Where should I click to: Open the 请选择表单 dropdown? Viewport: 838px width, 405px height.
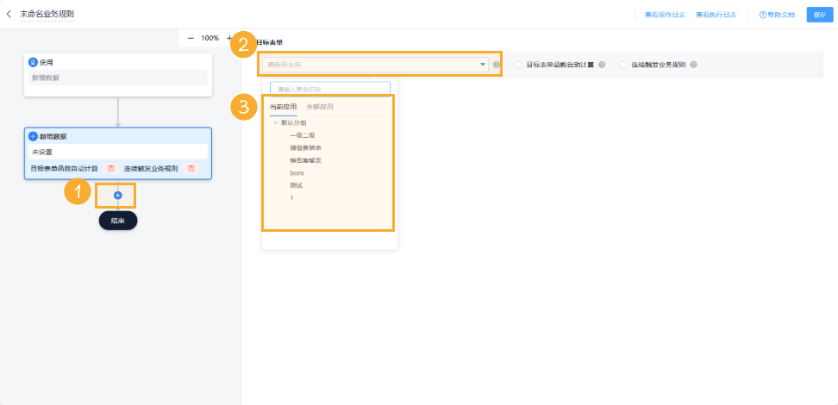pos(375,65)
